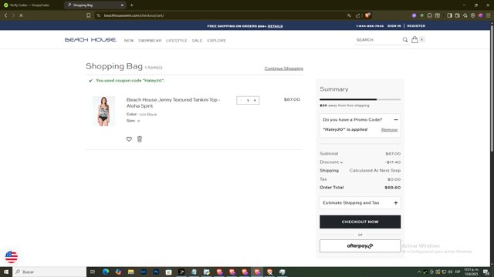The width and height of the screenshot is (494, 277).
Task: Add tankini top to wishlist heart
Action: (129, 139)
